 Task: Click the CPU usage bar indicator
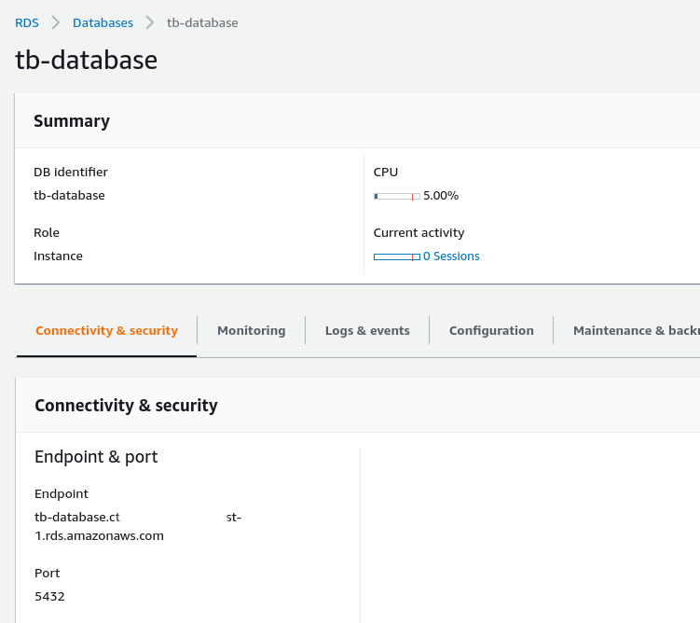click(396, 196)
